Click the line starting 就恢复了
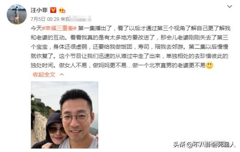240x152 pixels. coord(129,56)
